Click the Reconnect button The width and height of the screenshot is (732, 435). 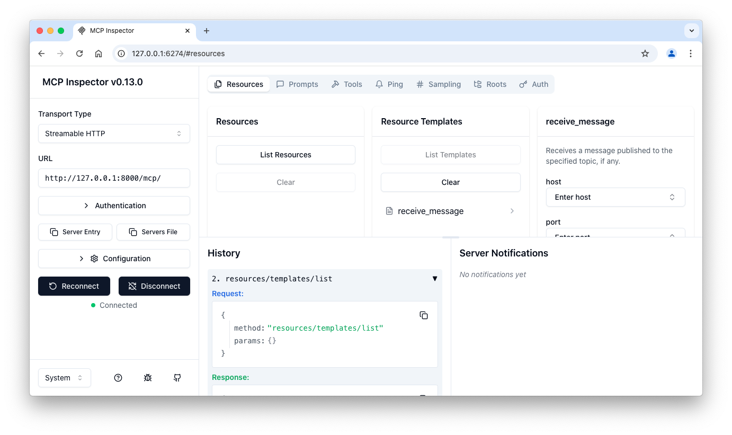[x=74, y=286]
